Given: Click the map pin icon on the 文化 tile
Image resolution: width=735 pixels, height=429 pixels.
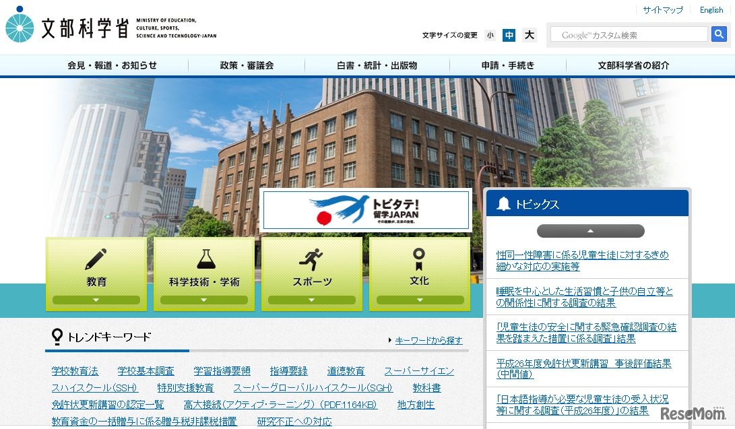Looking at the screenshot, I should point(420,255).
